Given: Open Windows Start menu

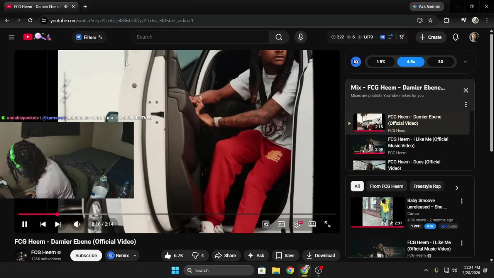Looking at the screenshot, I should (175, 271).
